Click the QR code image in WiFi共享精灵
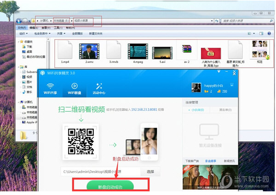 point(81,142)
